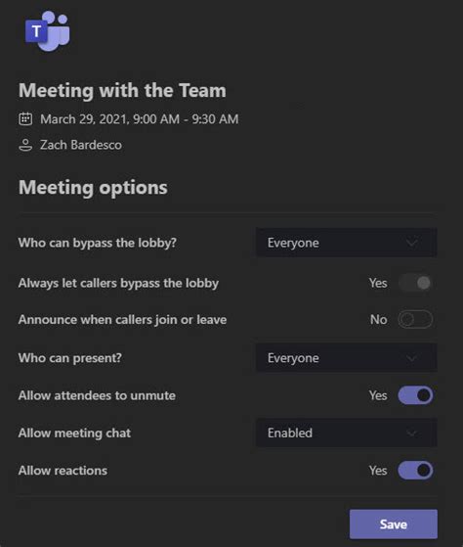This screenshot has height=547, width=463.
Task: Save the meeting options
Action: (x=394, y=524)
